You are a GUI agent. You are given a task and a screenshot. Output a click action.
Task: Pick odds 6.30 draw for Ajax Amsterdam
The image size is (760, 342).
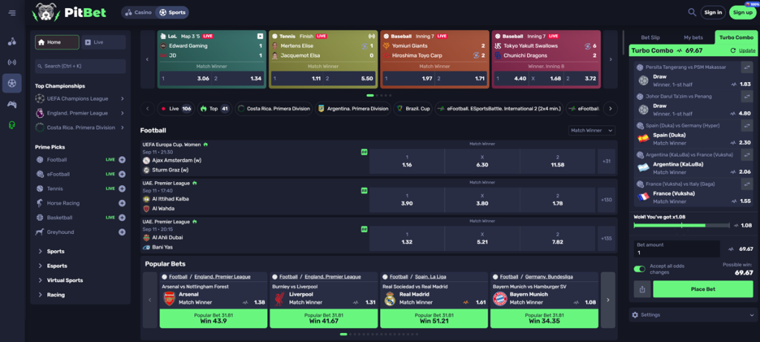[x=482, y=161]
